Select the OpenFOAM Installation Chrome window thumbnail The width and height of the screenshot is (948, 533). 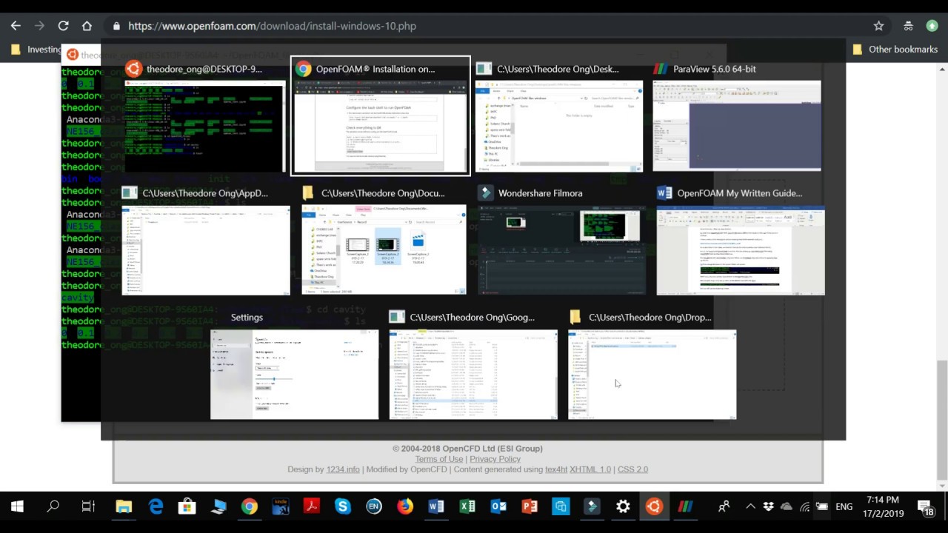(380, 127)
